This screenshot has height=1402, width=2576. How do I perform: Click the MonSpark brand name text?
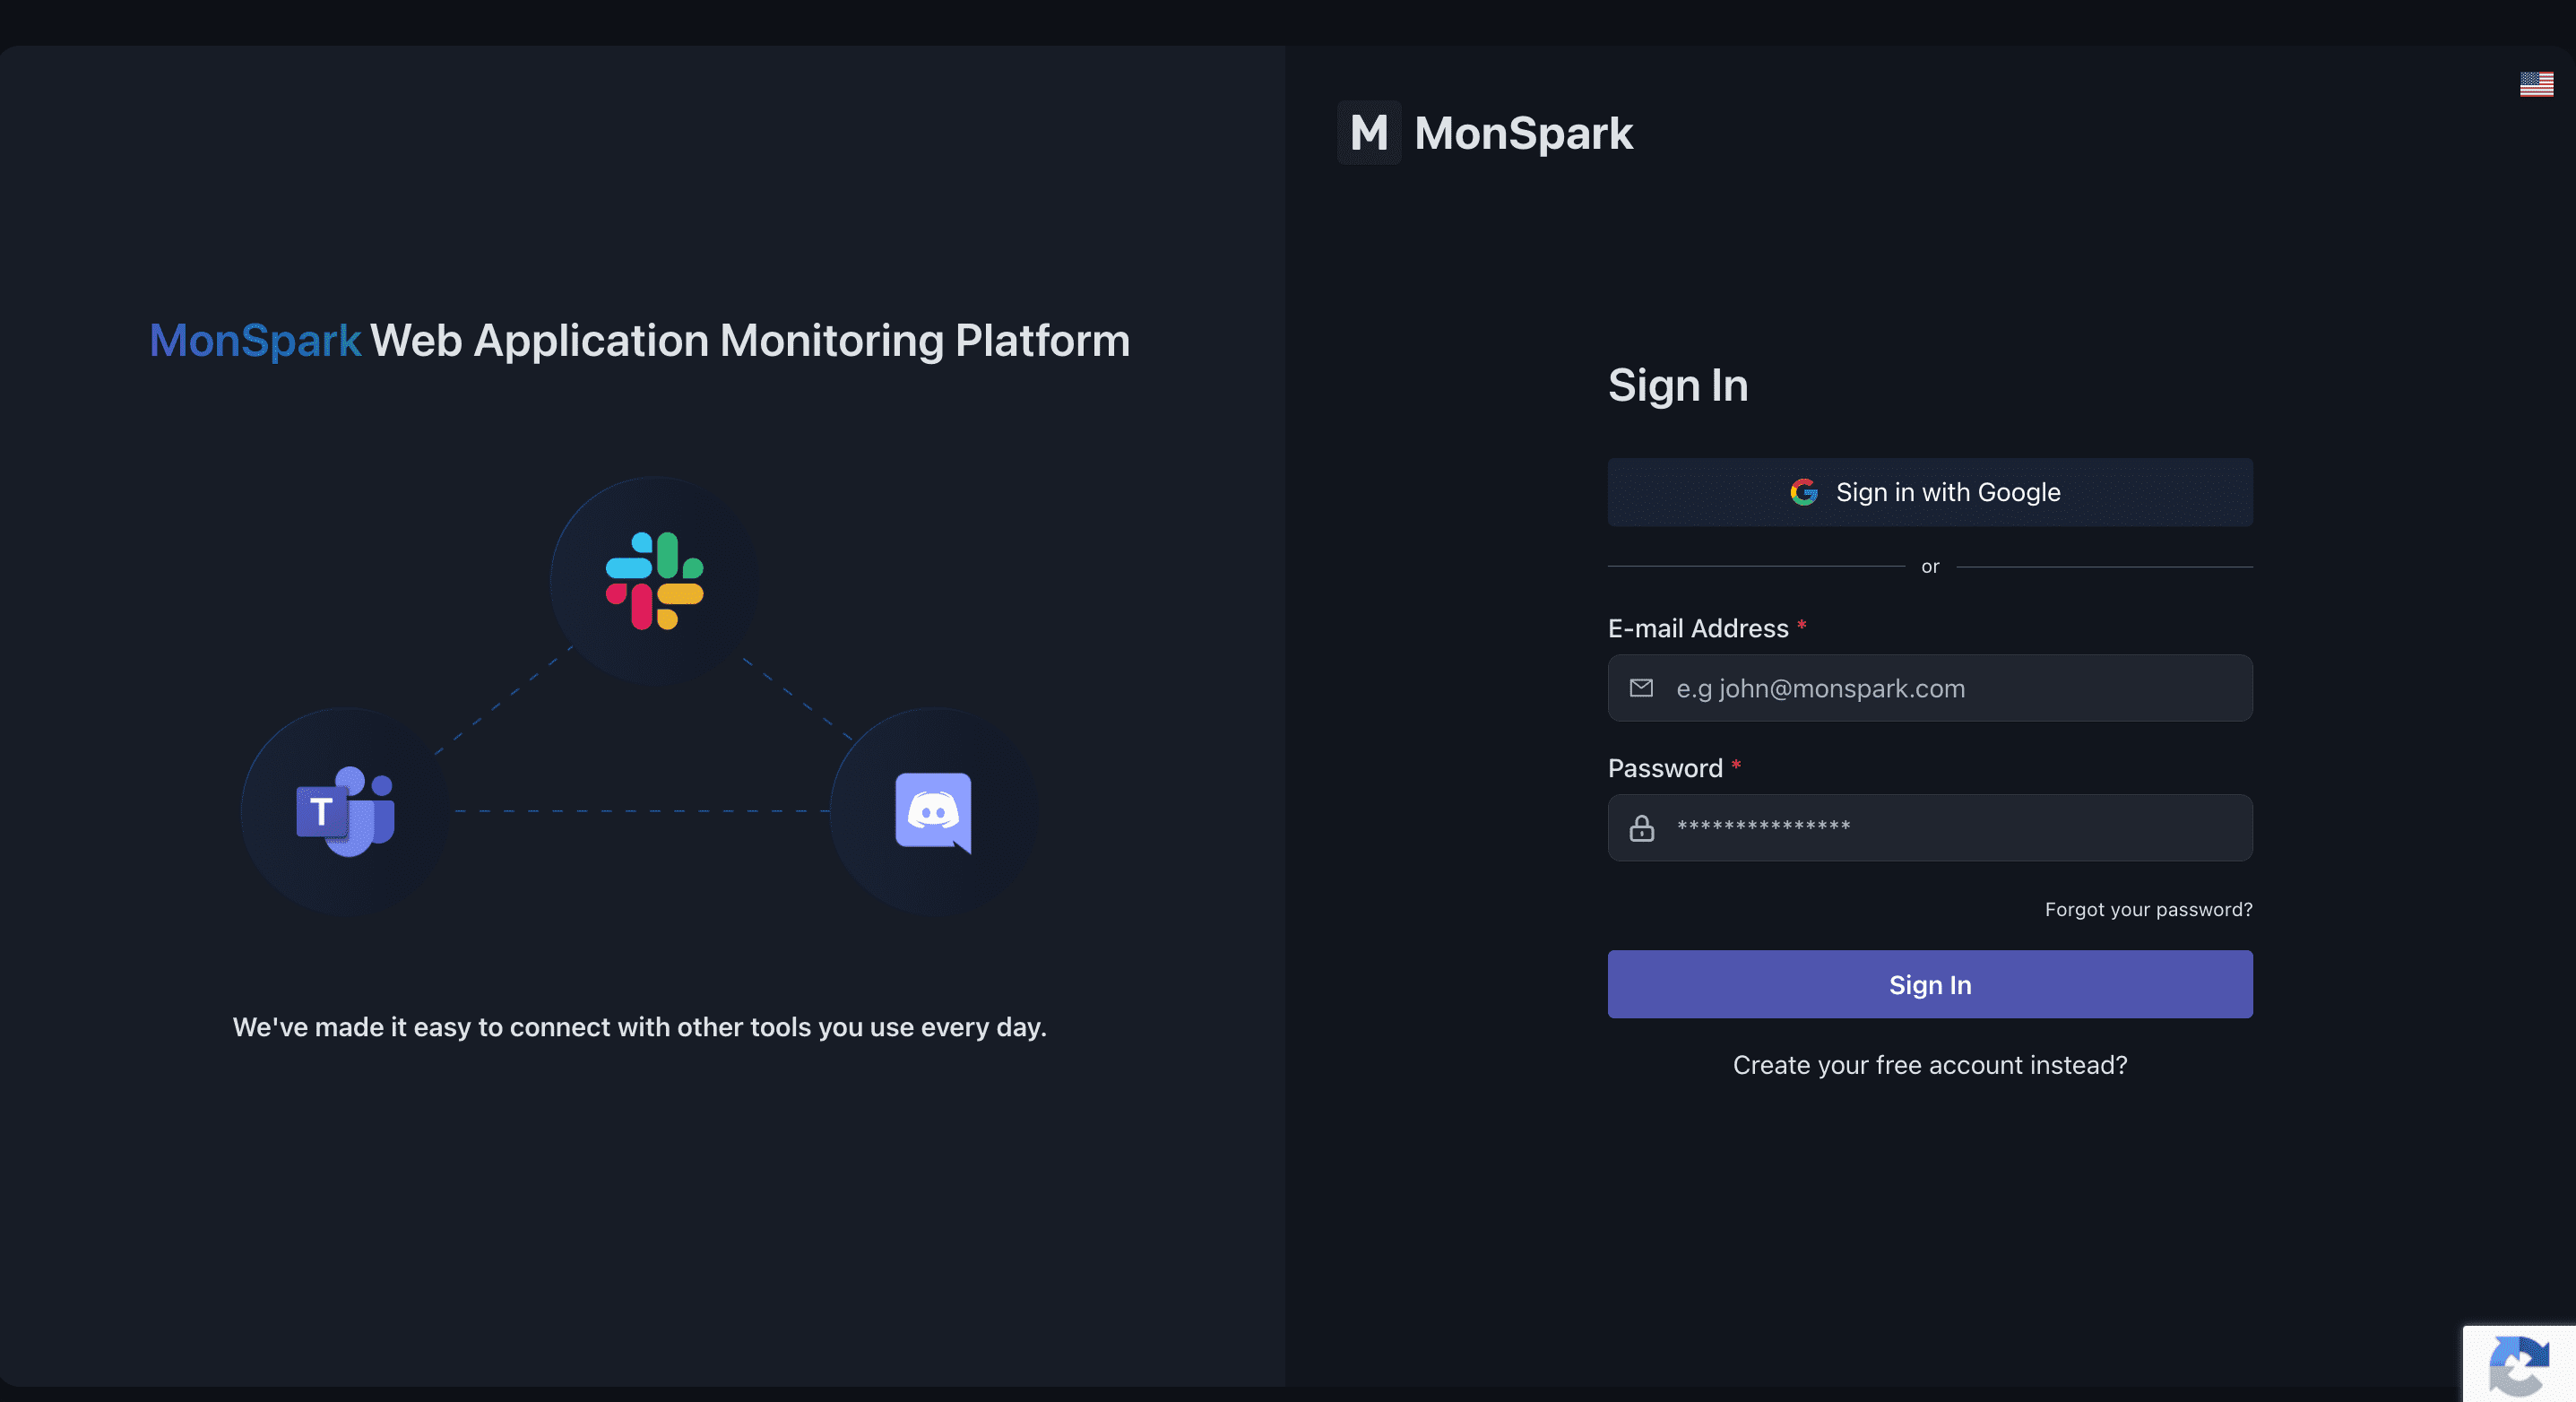pyautogui.click(x=1523, y=133)
